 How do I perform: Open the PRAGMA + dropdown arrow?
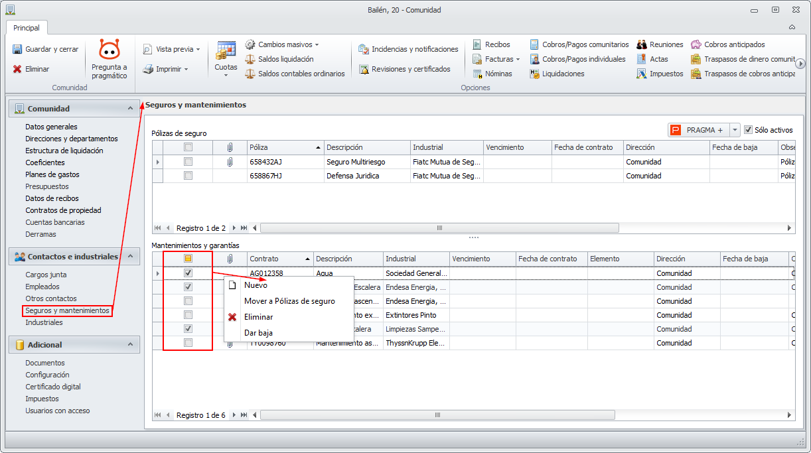735,130
